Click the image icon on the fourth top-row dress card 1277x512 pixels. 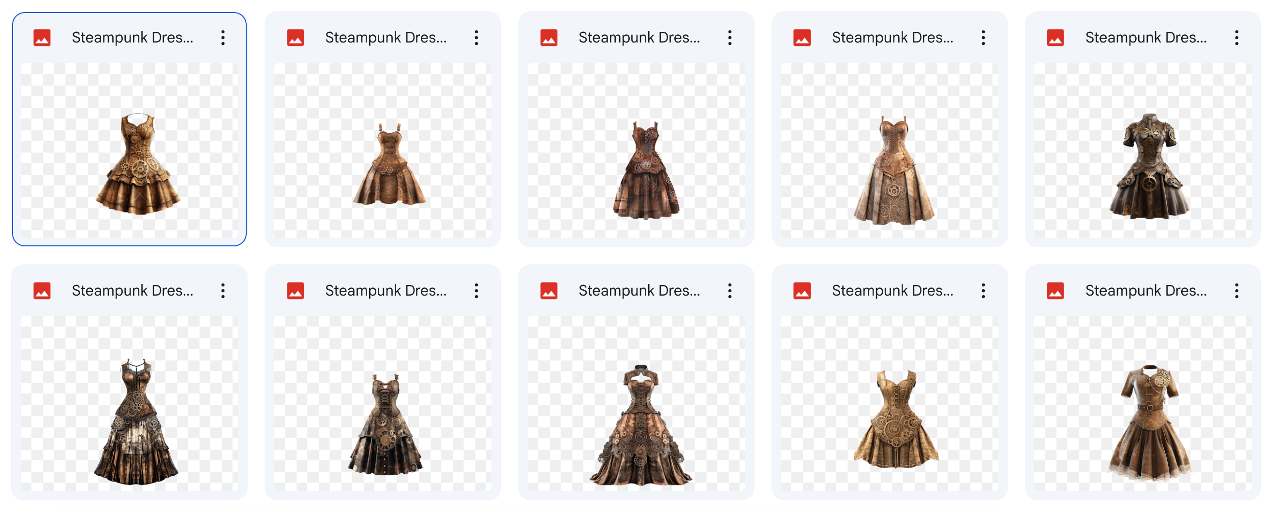[803, 37]
